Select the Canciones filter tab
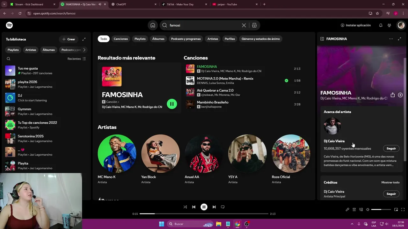Screen dimensions: 408x229 pyautogui.click(x=121, y=39)
